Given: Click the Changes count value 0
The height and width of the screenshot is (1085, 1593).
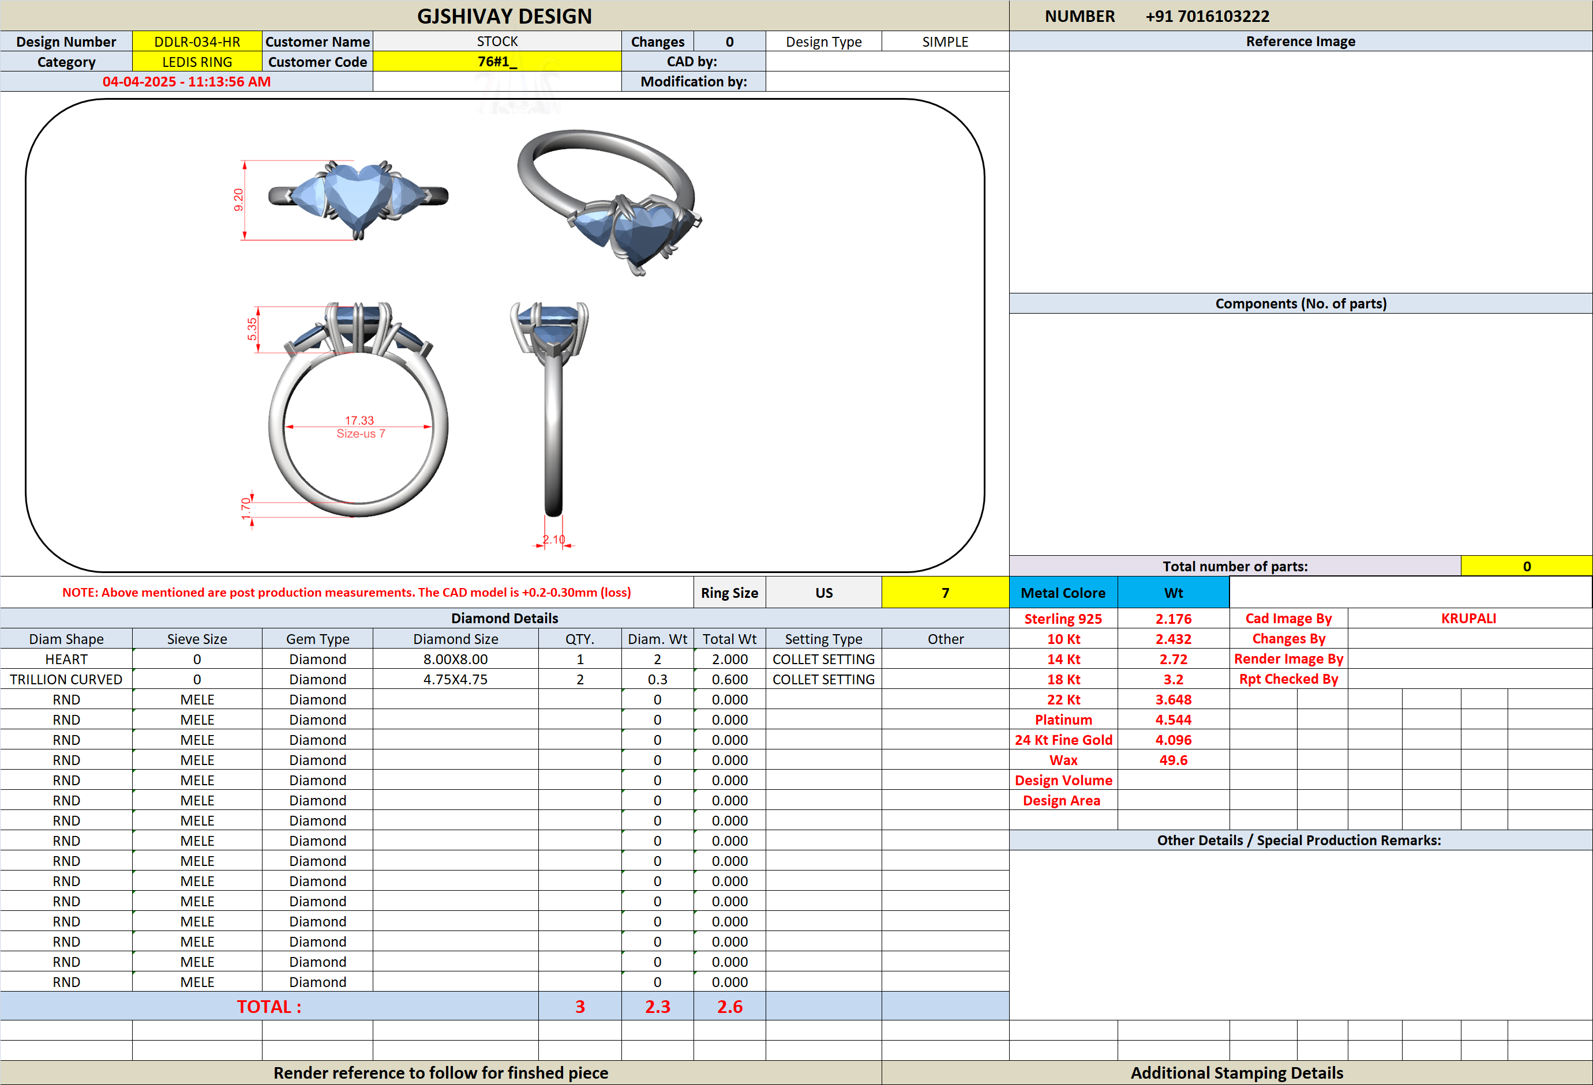Looking at the screenshot, I should coord(729,41).
